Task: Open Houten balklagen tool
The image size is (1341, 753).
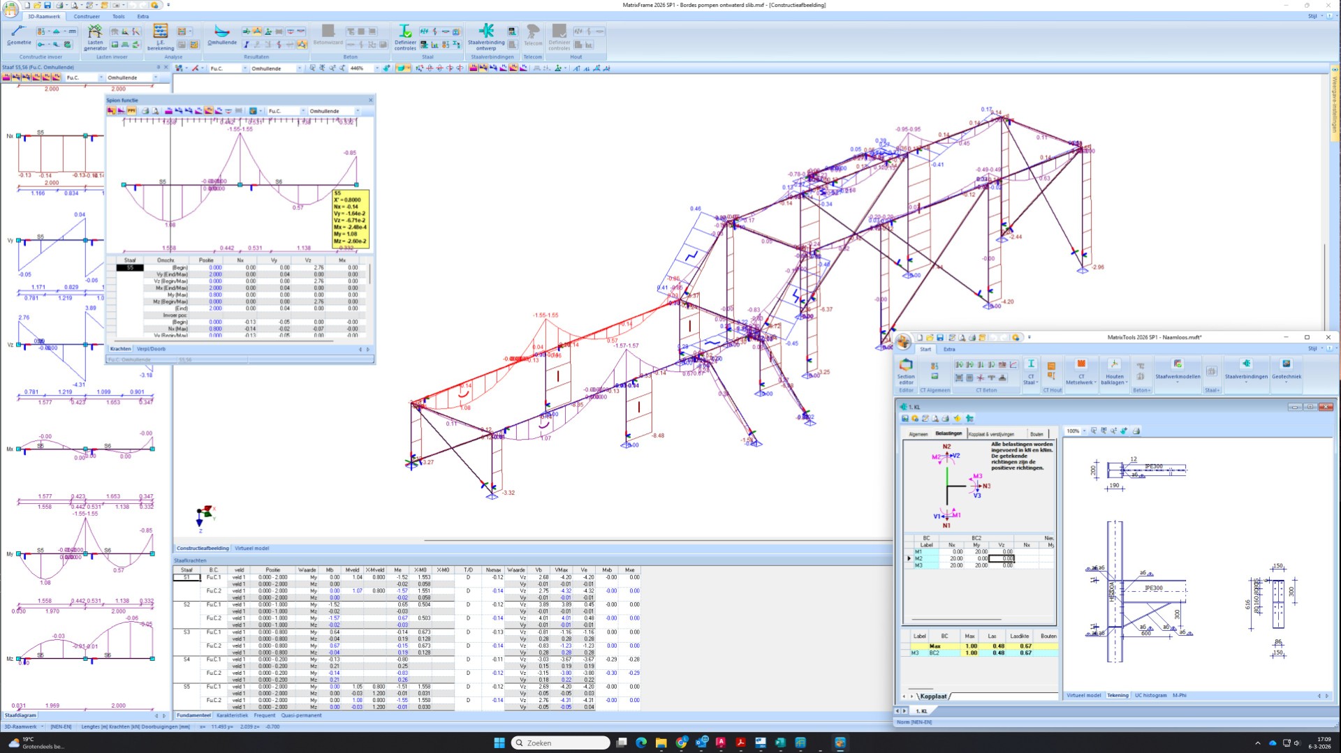Action: coord(1114,371)
